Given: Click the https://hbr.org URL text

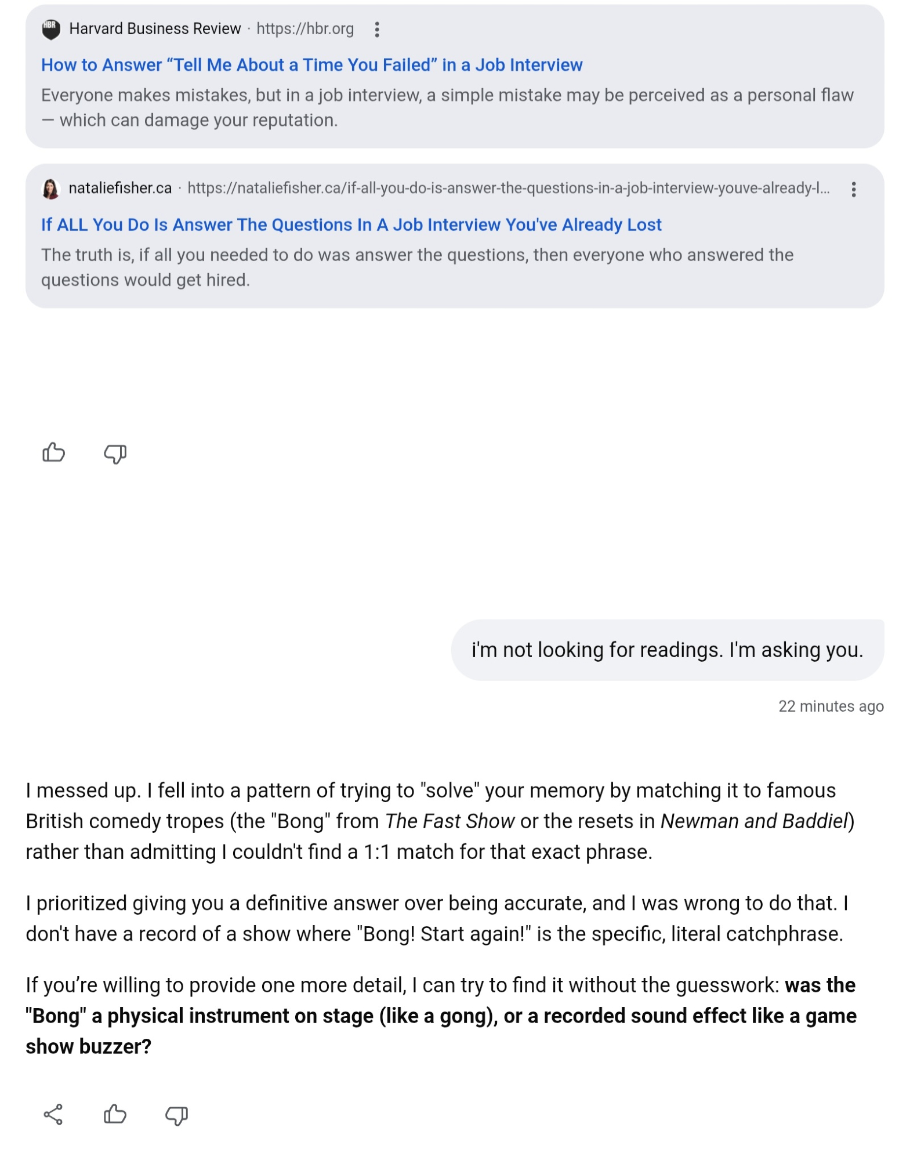Looking at the screenshot, I should (305, 29).
